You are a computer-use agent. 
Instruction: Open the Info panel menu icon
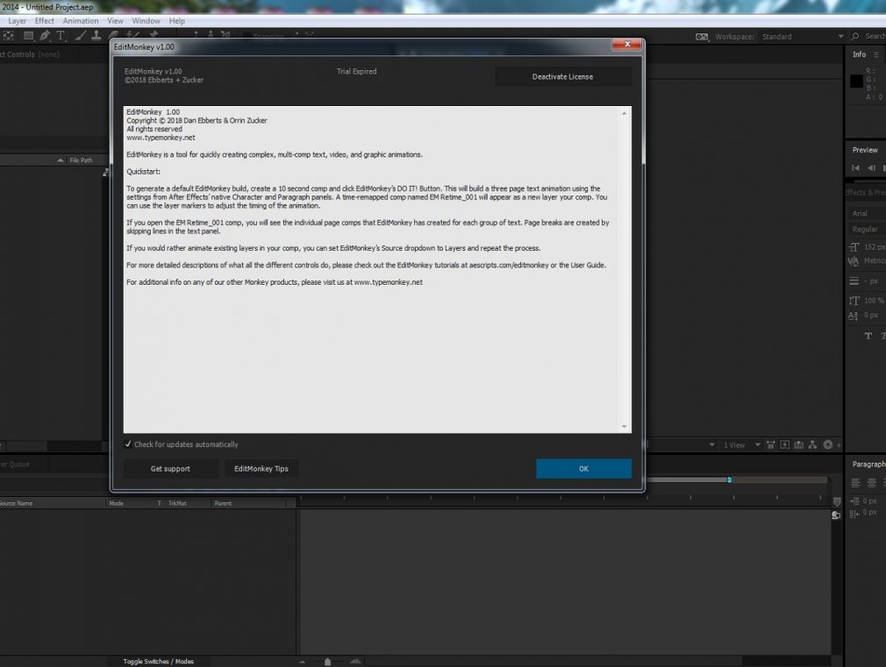pos(876,55)
